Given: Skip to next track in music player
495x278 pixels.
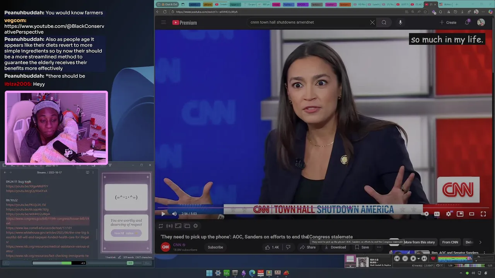Looking at the screenshot, I should tap(424, 259).
